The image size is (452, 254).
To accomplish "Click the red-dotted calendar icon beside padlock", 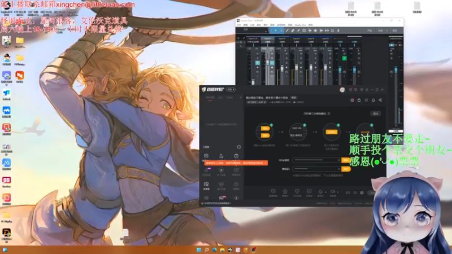I will [x=352, y=100].
